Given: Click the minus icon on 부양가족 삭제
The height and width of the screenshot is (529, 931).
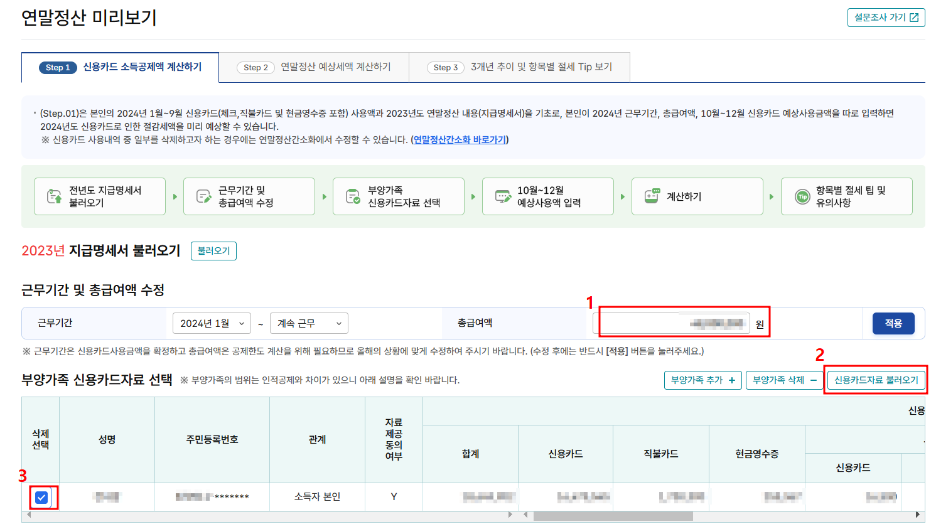Looking at the screenshot, I should click(x=814, y=380).
